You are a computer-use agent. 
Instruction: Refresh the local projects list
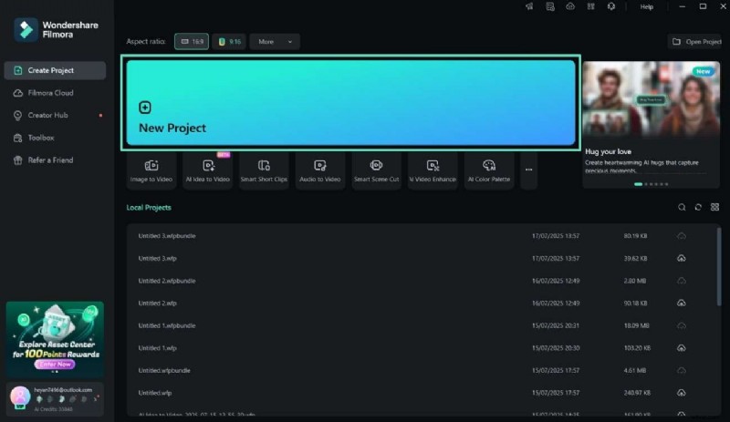698,208
